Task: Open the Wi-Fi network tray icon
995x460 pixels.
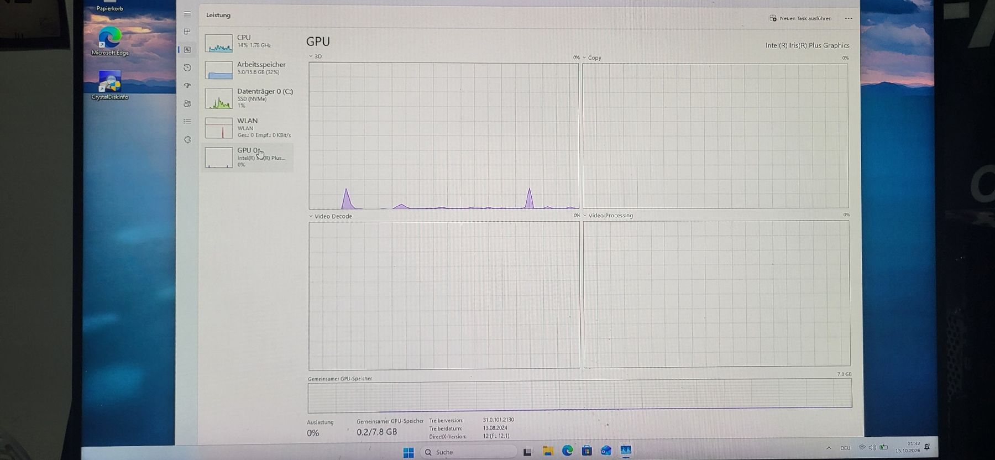Action: coord(862,447)
